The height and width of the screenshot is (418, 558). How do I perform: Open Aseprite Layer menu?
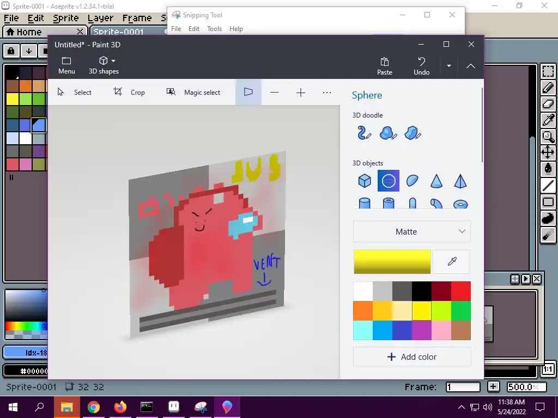pyautogui.click(x=100, y=18)
